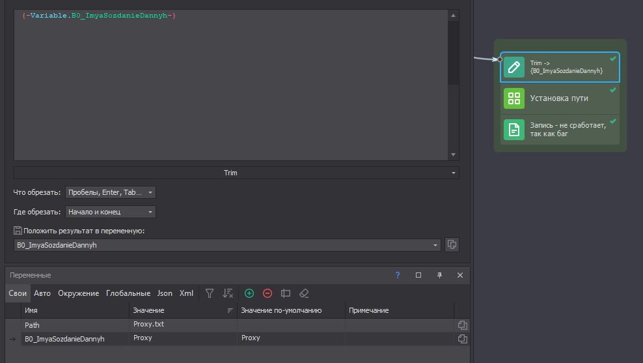
Task: Pin the Переменные panel
Action: [x=440, y=275]
